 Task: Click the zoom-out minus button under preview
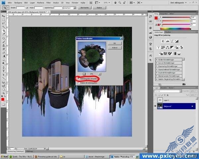point(84,74)
